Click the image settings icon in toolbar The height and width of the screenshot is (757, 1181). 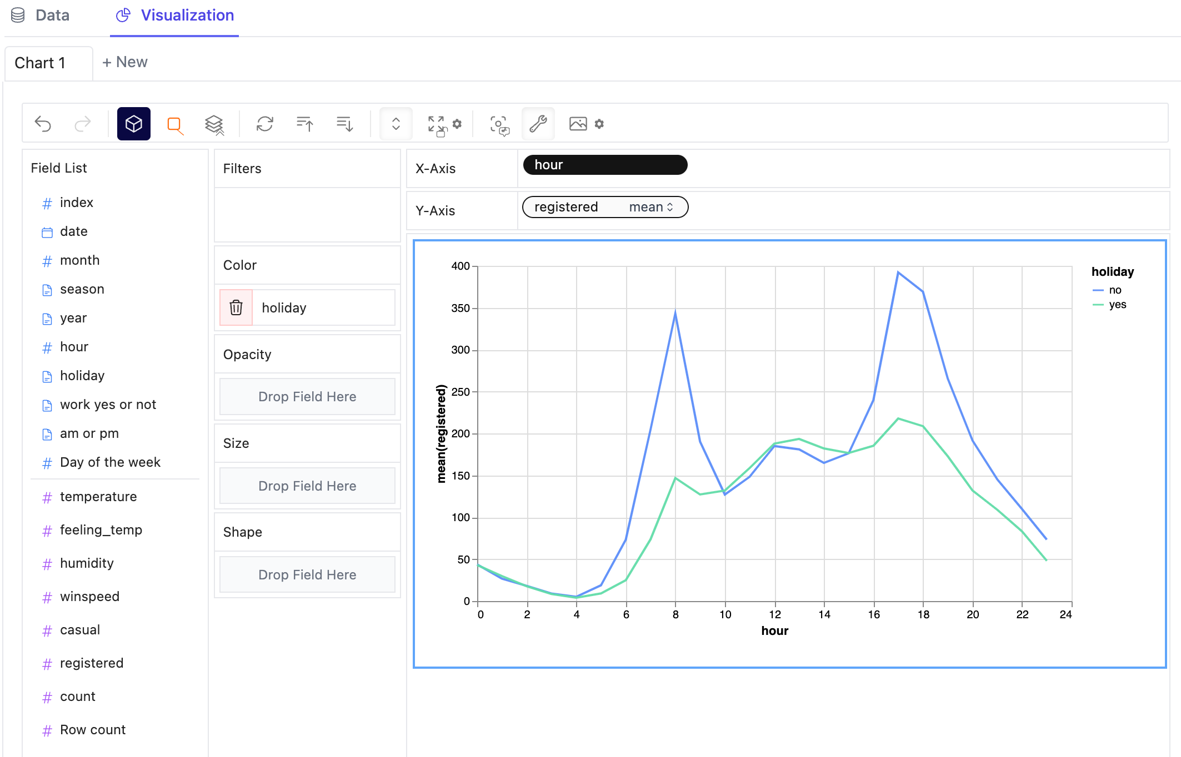tap(599, 123)
